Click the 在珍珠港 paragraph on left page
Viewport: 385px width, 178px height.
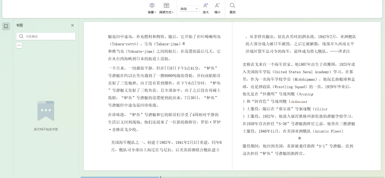click(164, 122)
